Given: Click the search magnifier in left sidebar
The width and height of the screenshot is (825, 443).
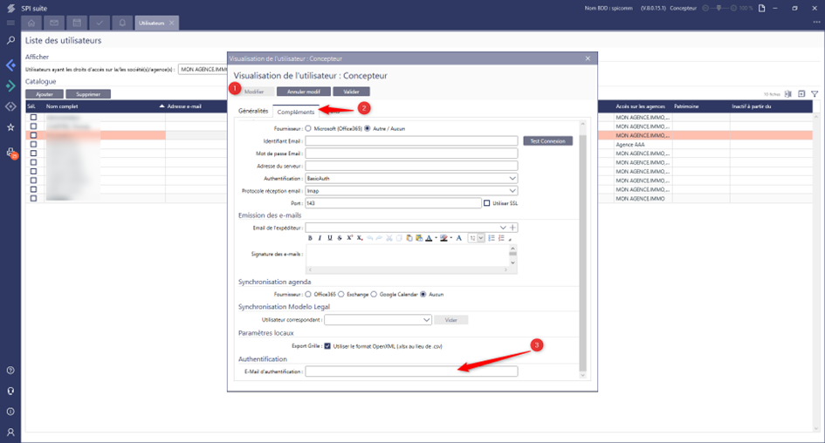Looking at the screenshot, I should tap(10, 40).
